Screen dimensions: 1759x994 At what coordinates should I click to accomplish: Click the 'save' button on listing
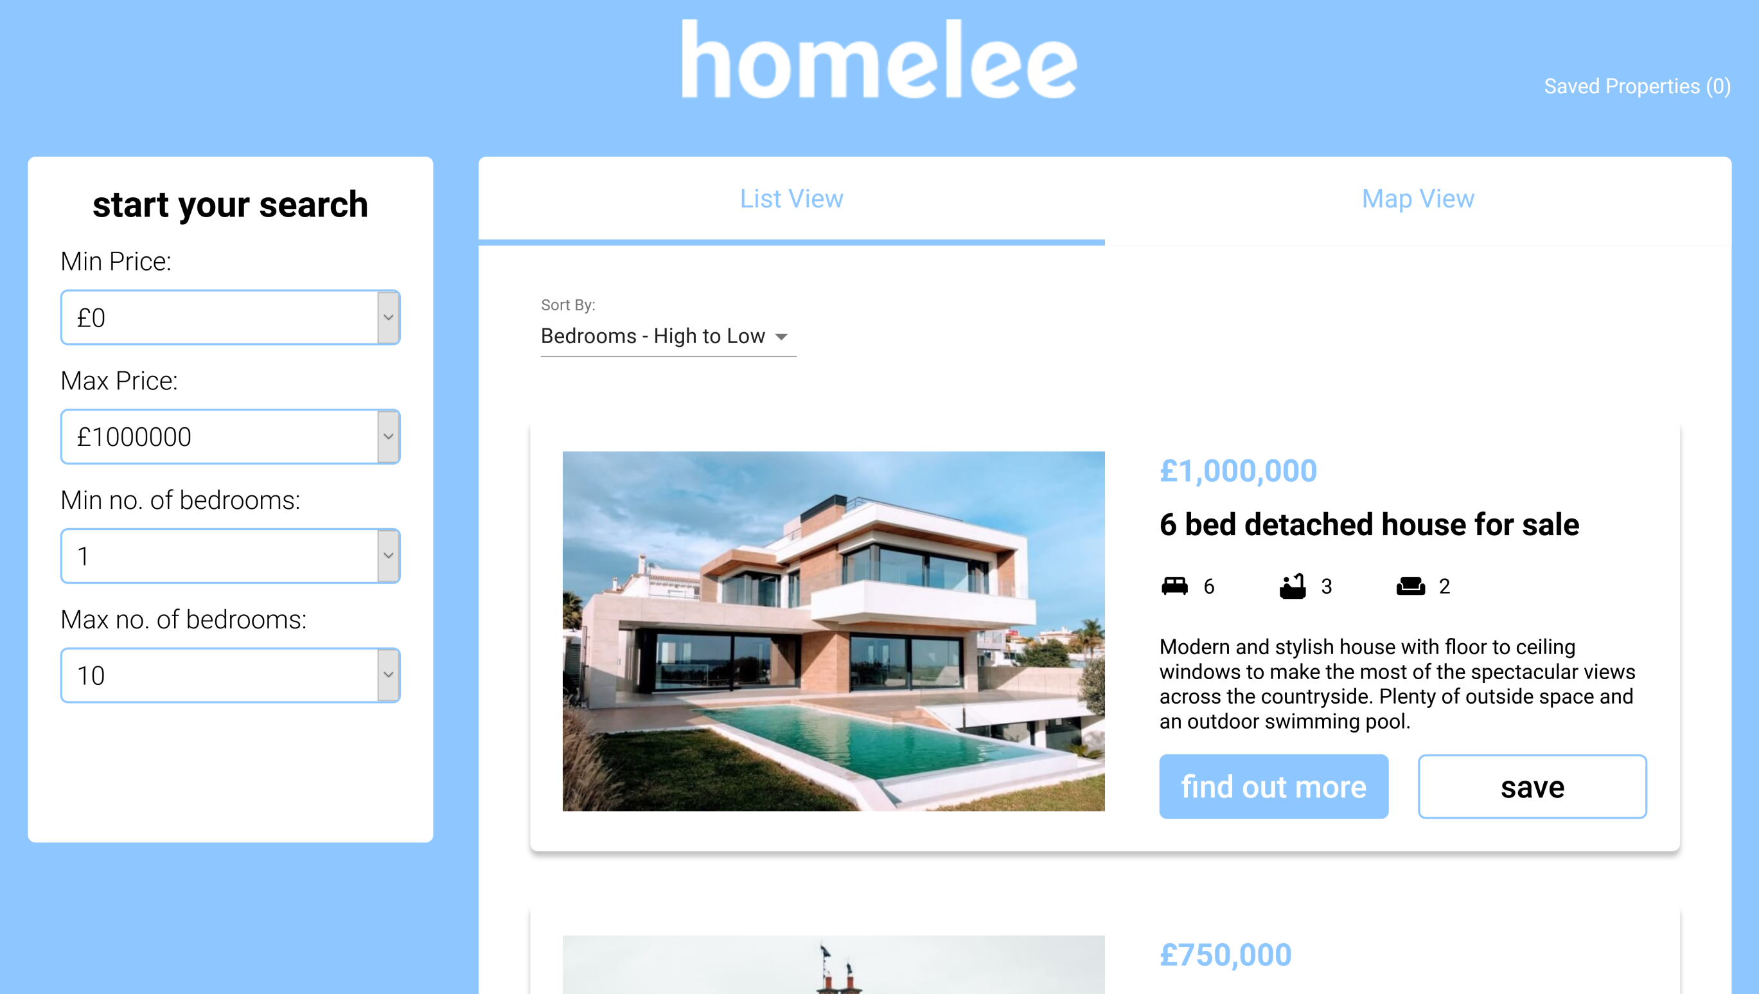point(1532,786)
